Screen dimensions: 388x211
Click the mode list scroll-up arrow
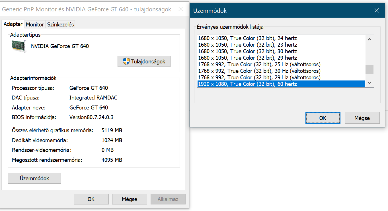[x=369, y=40]
